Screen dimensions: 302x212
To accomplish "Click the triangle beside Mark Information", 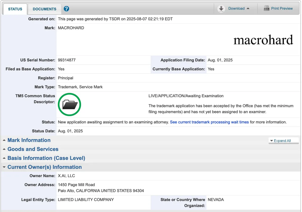I will tap(4, 140).
